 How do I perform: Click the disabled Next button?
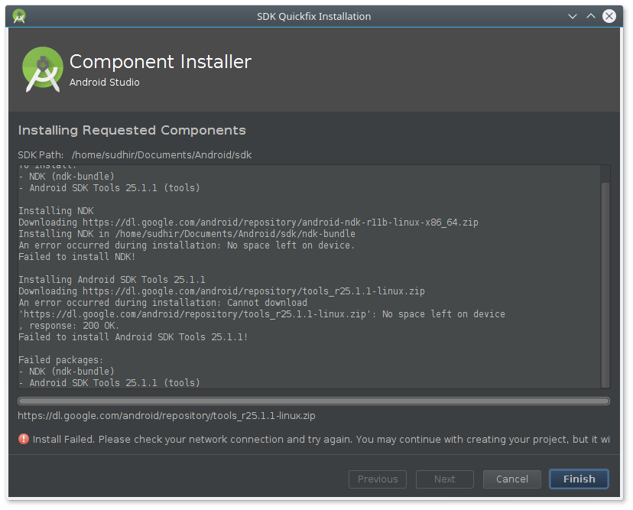(444, 479)
